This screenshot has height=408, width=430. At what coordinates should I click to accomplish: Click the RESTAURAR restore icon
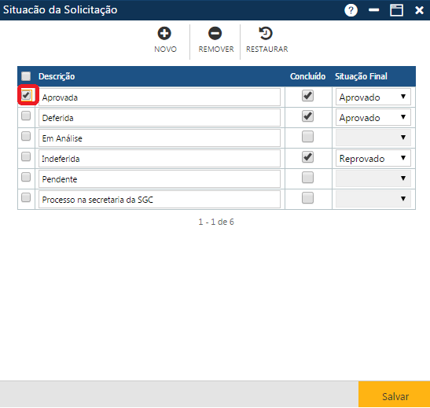[266, 34]
